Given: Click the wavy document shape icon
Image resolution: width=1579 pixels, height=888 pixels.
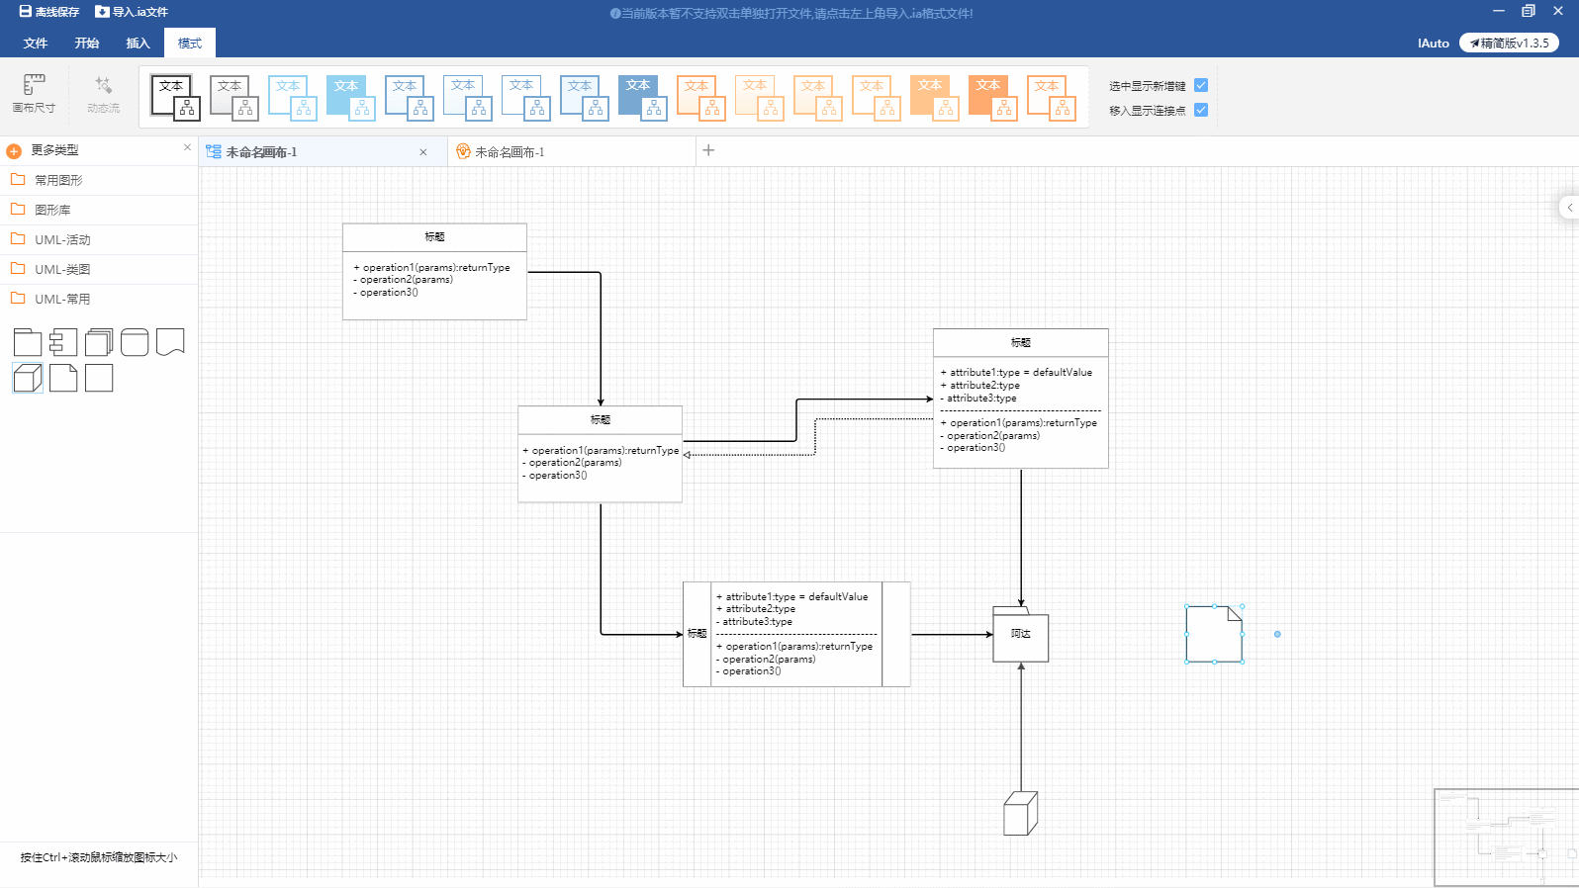Looking at the screenshot, I should [x=170, y=342].
